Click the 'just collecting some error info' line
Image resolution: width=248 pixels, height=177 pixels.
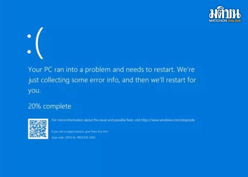112,80
